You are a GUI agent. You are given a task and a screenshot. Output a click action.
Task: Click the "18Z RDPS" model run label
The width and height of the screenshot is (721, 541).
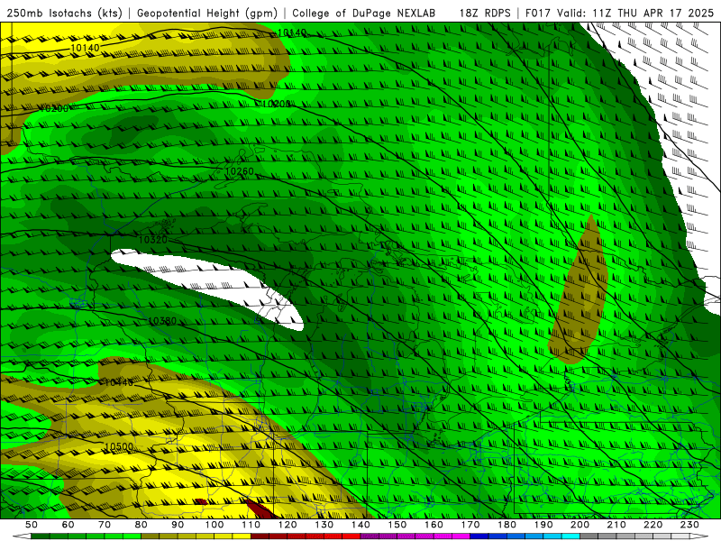[x=485, y=13]
